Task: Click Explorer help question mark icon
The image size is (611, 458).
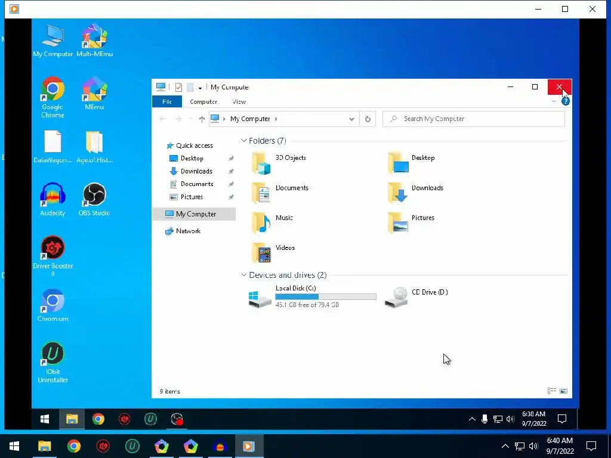Action: coord(566,101)
